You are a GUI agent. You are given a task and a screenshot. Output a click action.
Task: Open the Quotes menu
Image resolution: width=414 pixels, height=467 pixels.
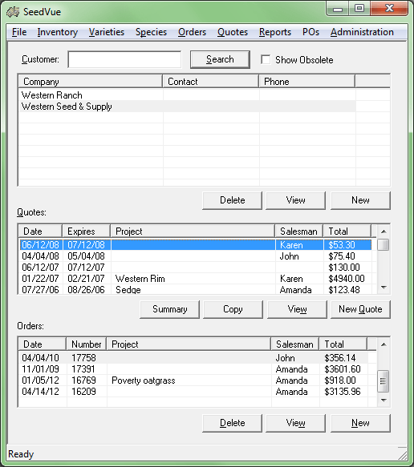point(233,32)
